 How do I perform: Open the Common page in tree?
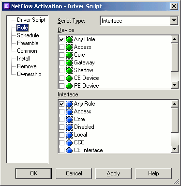tap(27, 51)
